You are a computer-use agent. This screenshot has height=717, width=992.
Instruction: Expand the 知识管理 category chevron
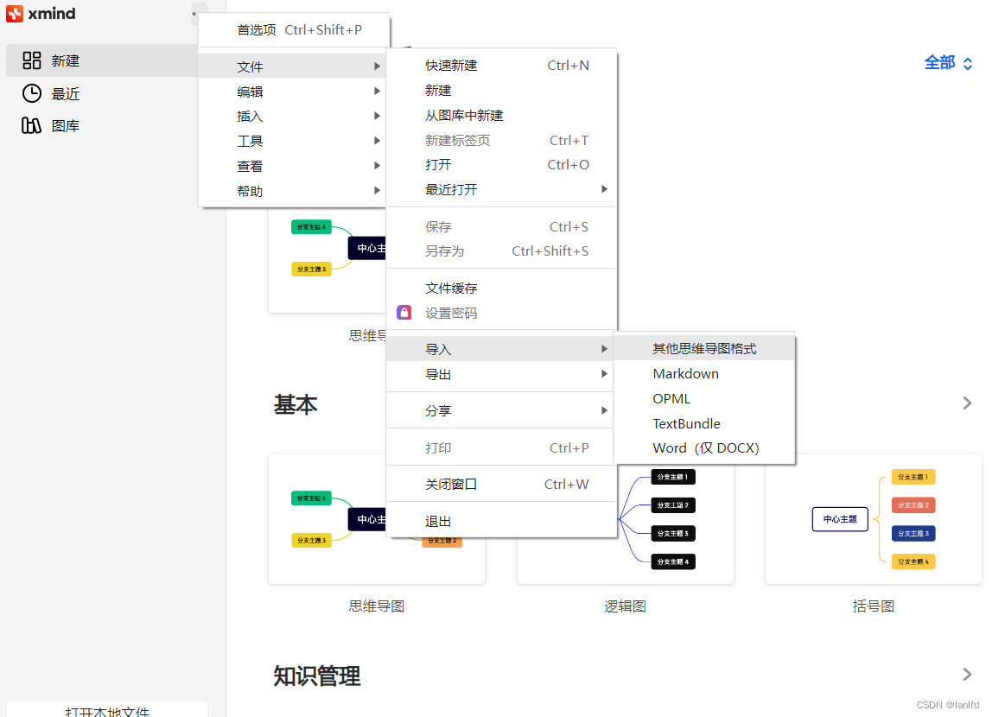pyautogui.click(x=966, y=674)
